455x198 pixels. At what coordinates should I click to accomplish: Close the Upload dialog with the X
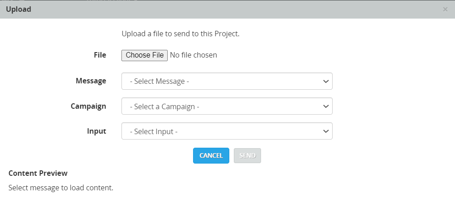coord(445,9)
